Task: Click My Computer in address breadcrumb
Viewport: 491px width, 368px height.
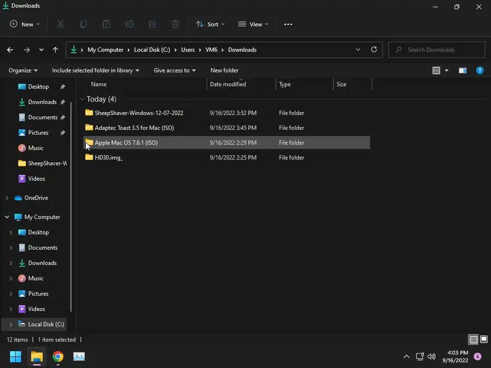Action: [105, 50]
